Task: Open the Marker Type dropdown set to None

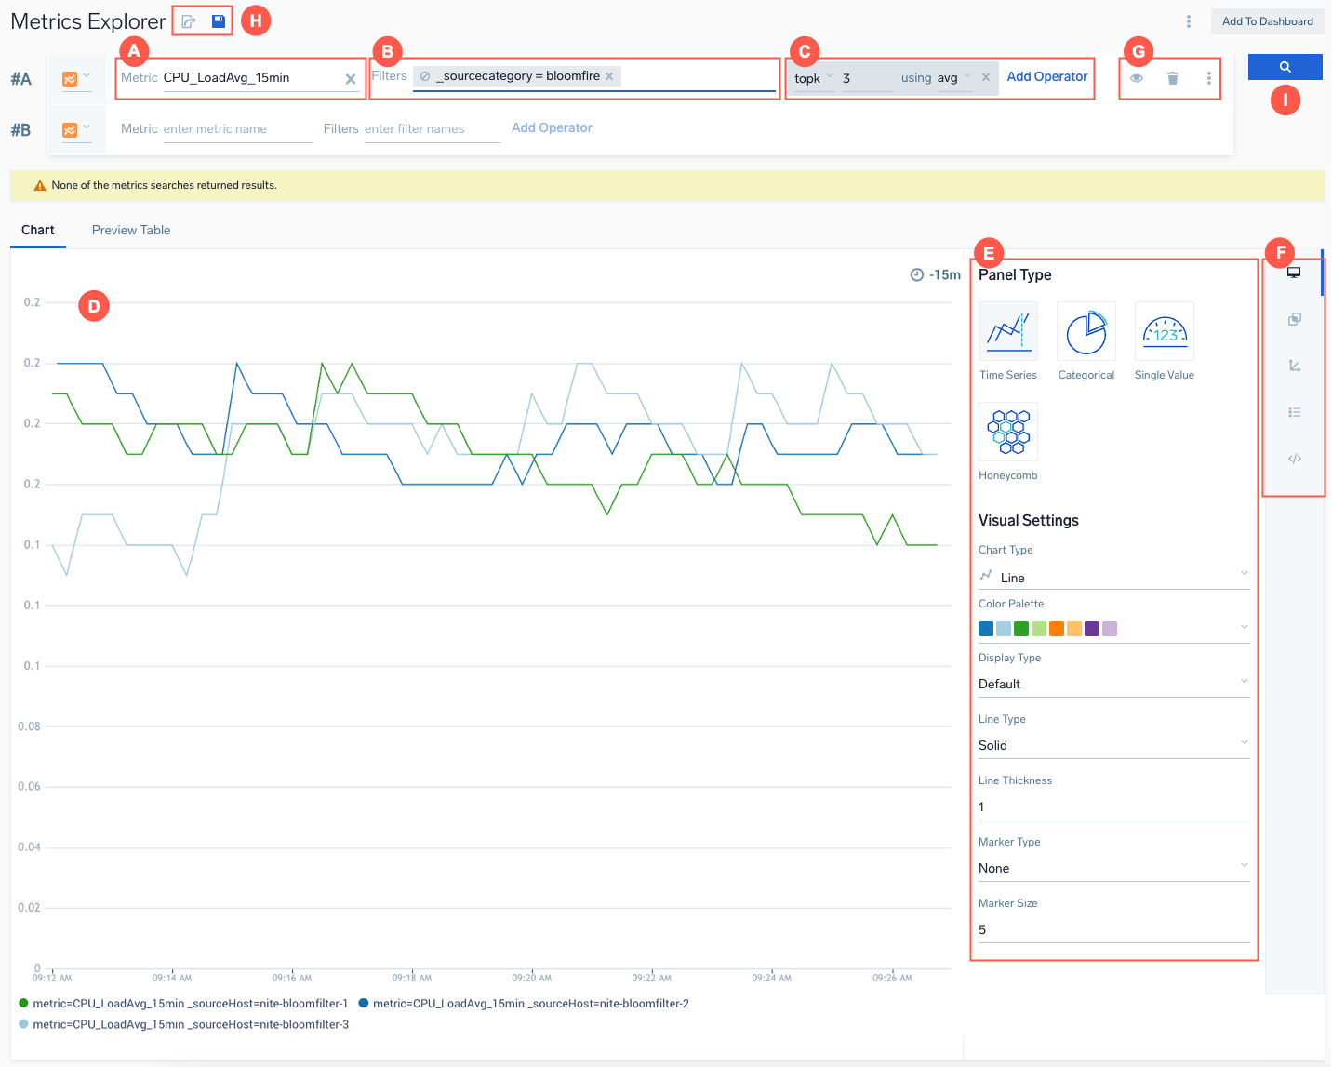Action: click(1112, 868)
